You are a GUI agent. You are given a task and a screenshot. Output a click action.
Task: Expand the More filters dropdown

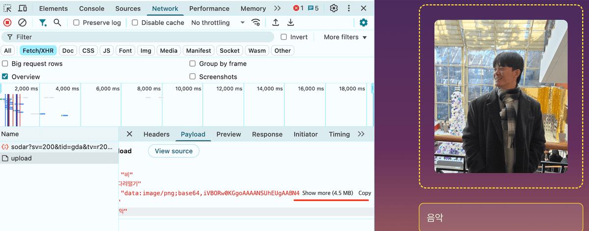tap(345, 37)
